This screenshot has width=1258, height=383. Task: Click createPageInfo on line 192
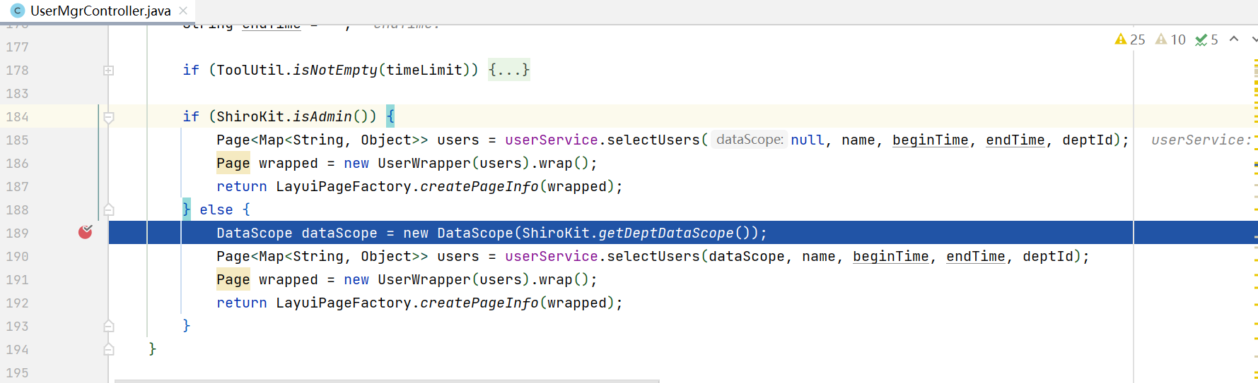coord(479,303)
